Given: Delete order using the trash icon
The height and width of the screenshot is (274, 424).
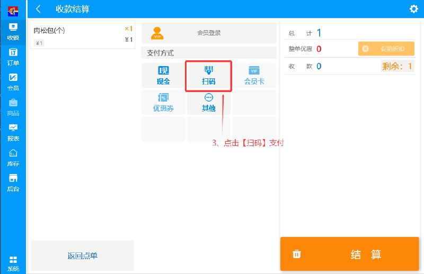Looking at the screenshot, I should [297, 254].
